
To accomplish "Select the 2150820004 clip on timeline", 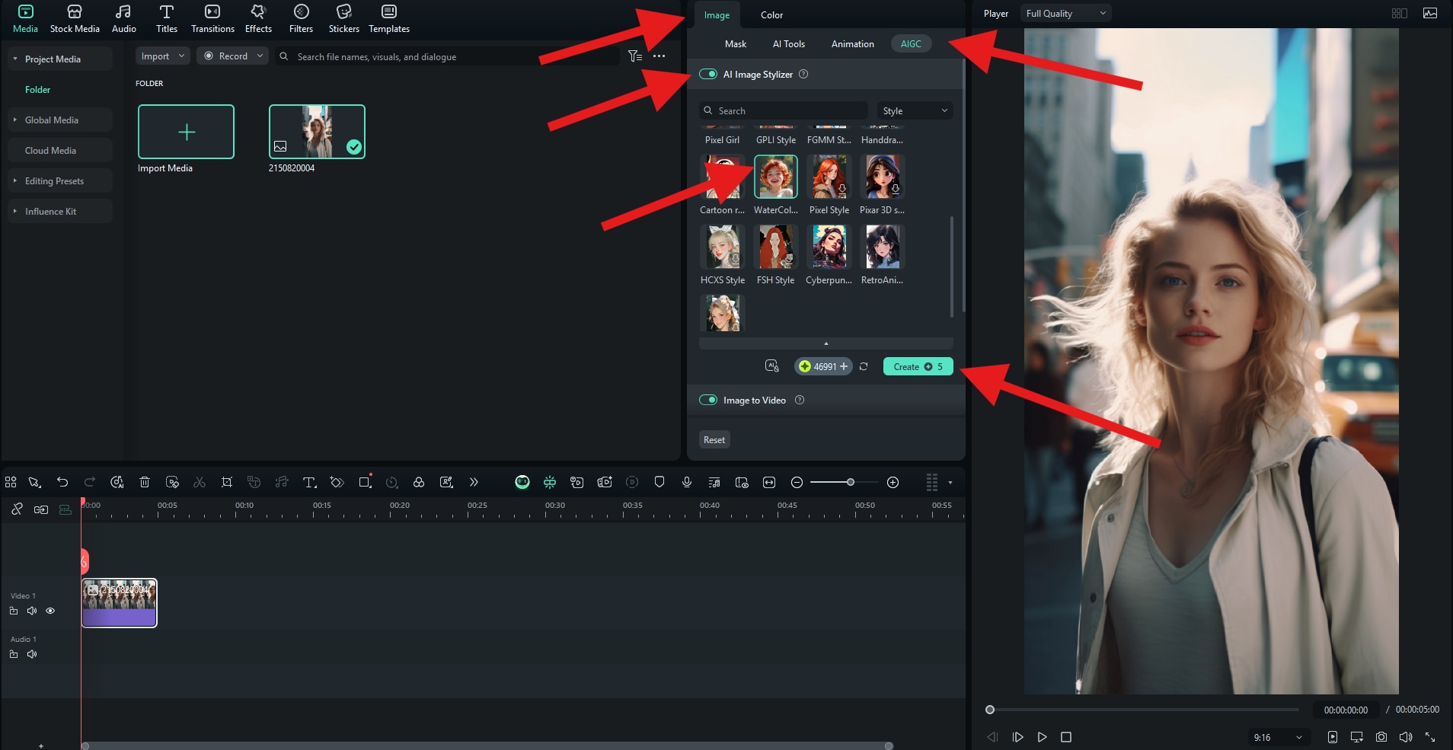I will [120, 603].
